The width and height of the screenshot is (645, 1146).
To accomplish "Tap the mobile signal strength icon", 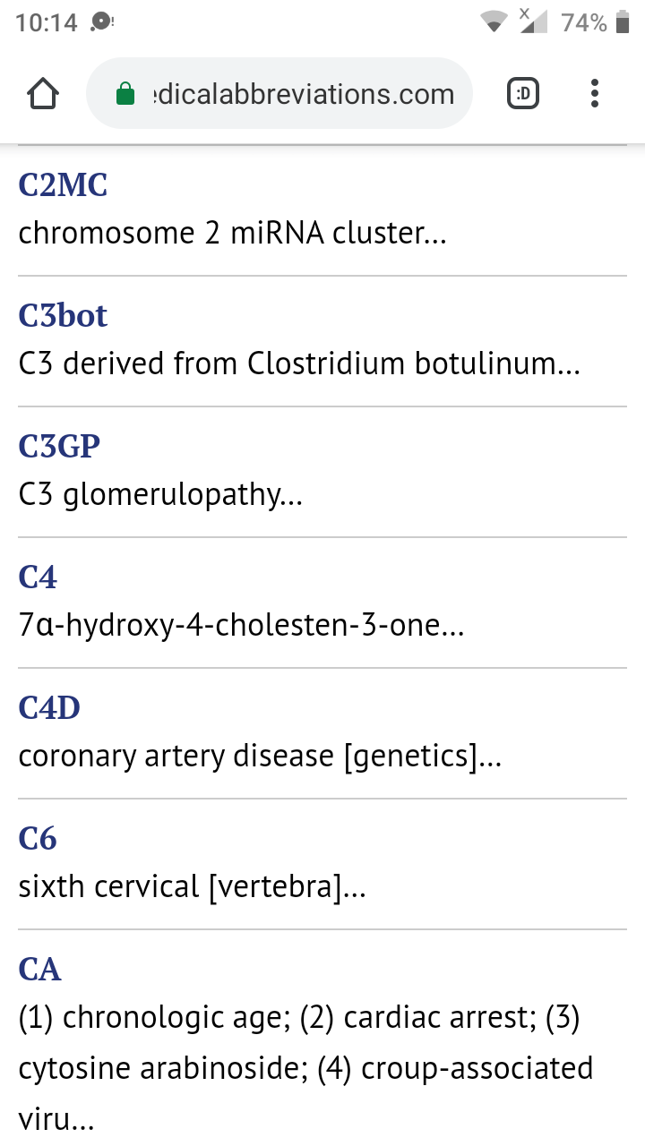I will pyautogui.click(x=534, y=22).
